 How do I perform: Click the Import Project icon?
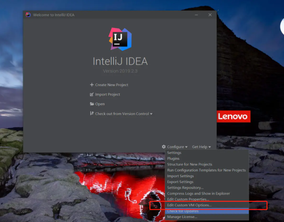point(92,94)
